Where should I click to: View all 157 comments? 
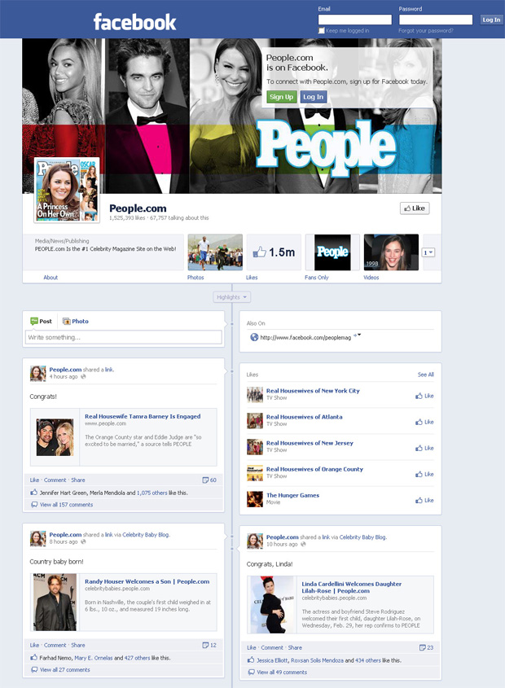(66, 505)
